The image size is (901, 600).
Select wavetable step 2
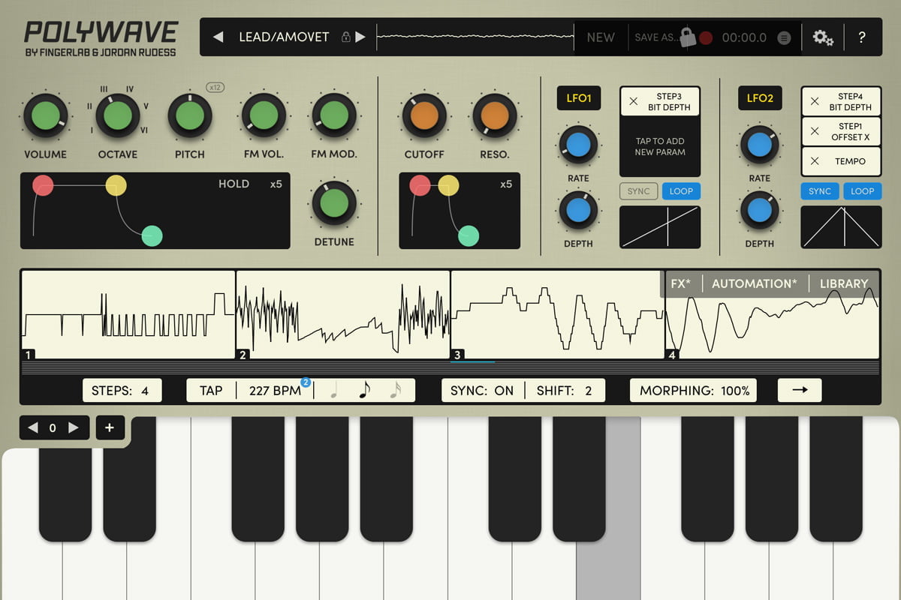click(x=343, y=315)
